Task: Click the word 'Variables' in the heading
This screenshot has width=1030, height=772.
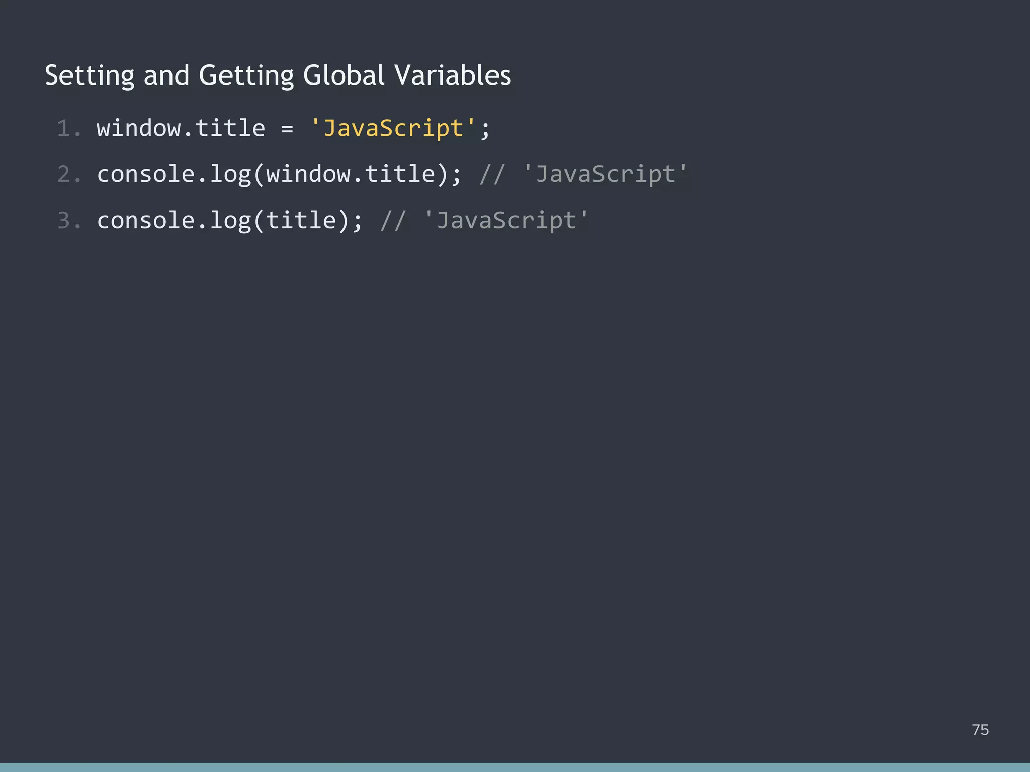Action: click(455, 76)
